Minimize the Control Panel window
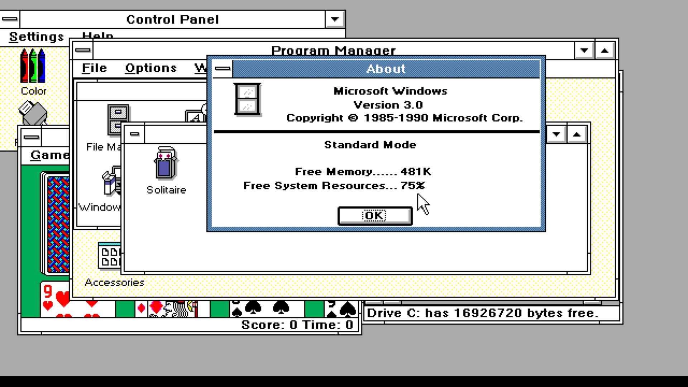688x387 pixels. (335, 19)
